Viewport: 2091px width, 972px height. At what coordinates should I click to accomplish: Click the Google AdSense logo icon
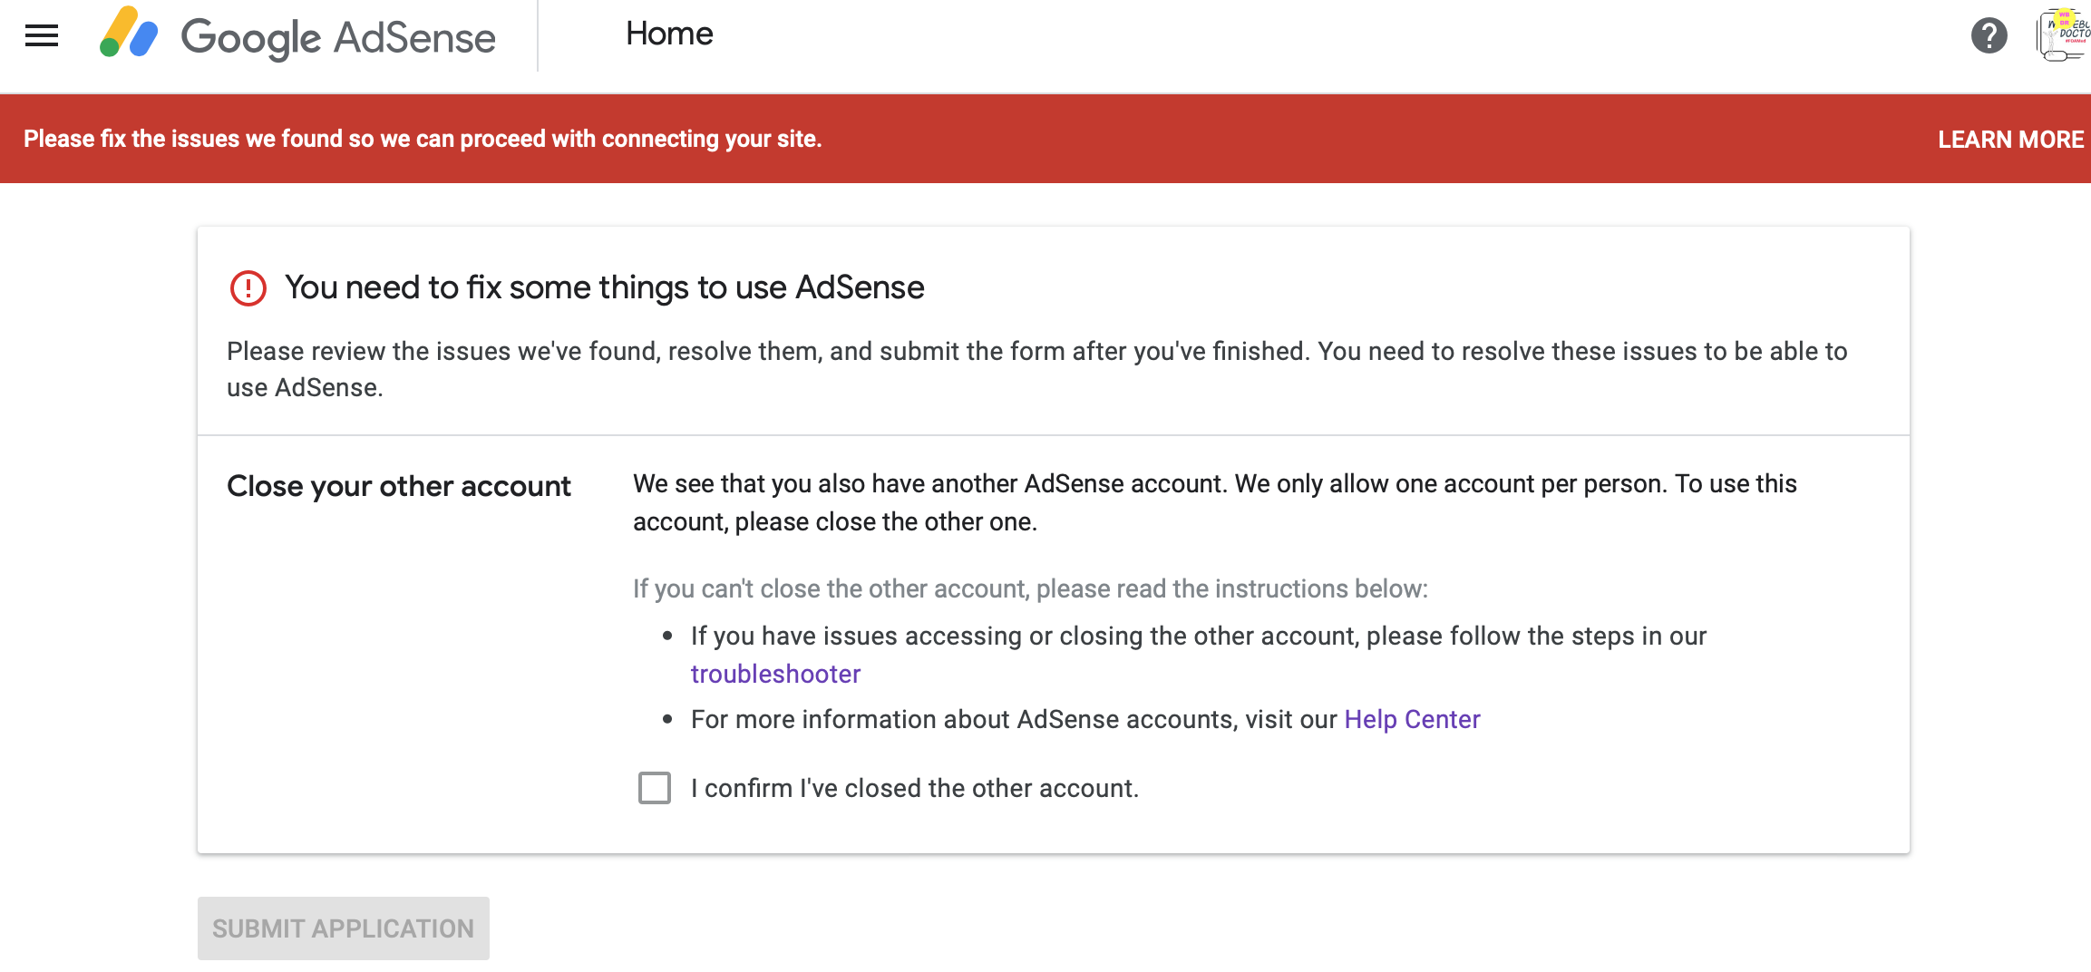point(129,34)
